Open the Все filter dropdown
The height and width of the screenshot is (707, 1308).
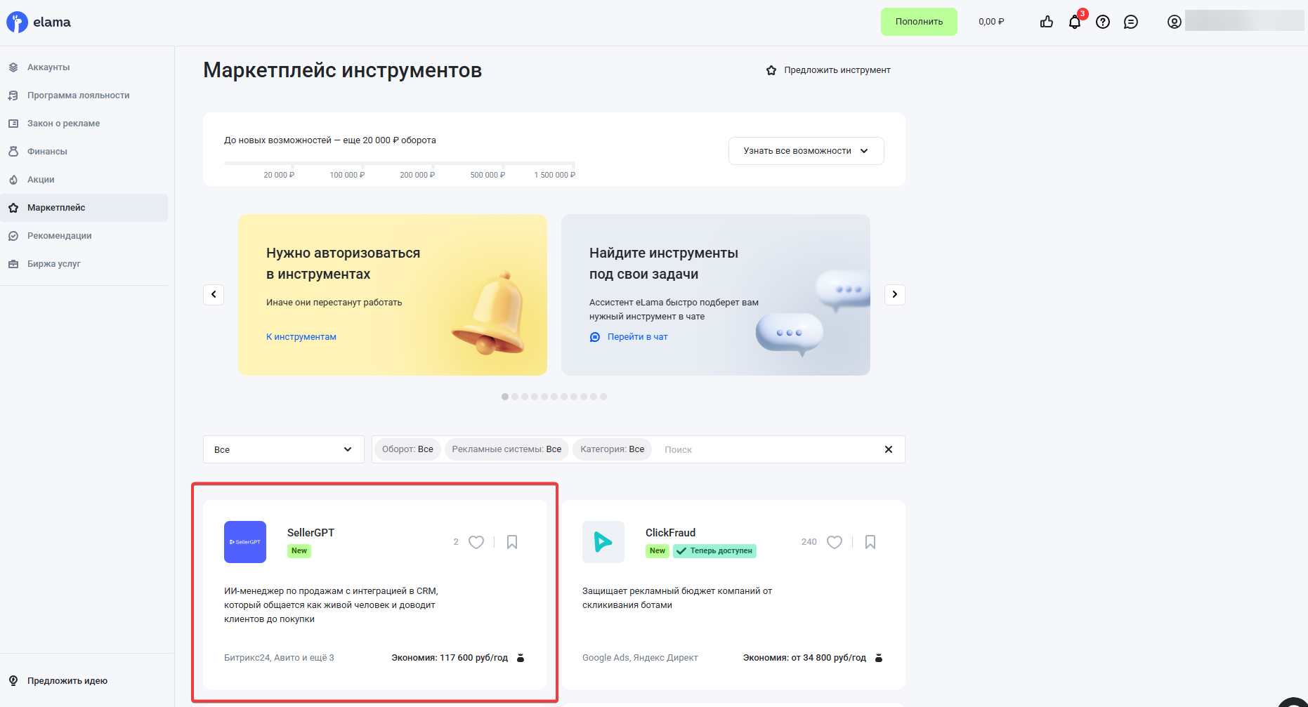(x=283, y=449)
